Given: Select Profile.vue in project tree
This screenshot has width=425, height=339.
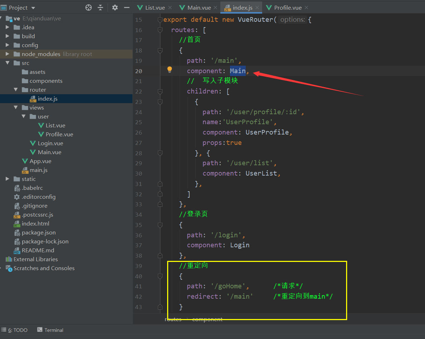Looking at the screenshot, I should [x=56, y=134].
